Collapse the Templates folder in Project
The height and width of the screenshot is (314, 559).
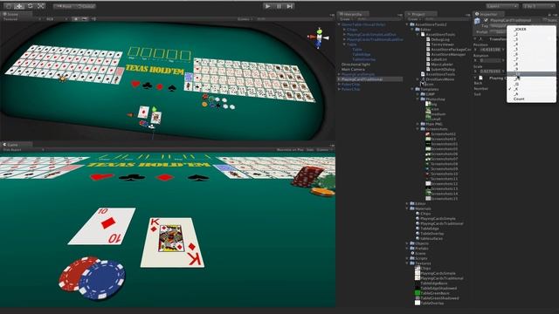[413, 89]
